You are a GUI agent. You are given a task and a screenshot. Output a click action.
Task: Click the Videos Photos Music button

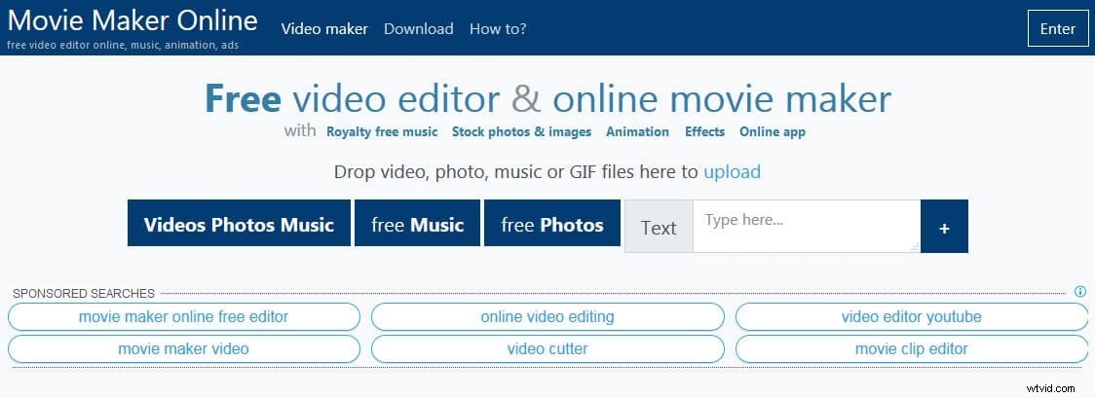239,223
